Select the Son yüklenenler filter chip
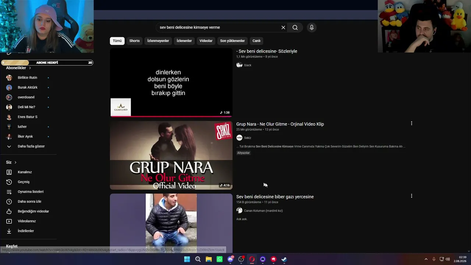This screenshot has width=471, height=265. tap(233, 41)
